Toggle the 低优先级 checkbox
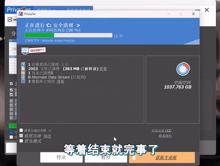This screenshot has height=166, width=220. (x=21, y=136)
